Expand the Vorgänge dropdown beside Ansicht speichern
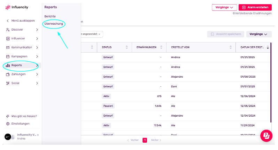The height and width of the screenshot is (150, 278). coord(259,34)
